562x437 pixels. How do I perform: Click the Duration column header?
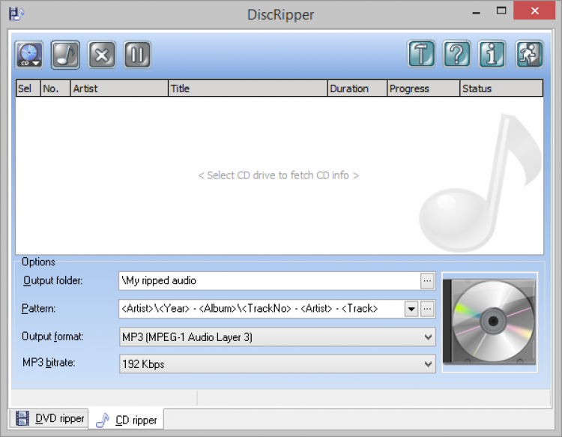pyautogui.click(x=357, y=88)
